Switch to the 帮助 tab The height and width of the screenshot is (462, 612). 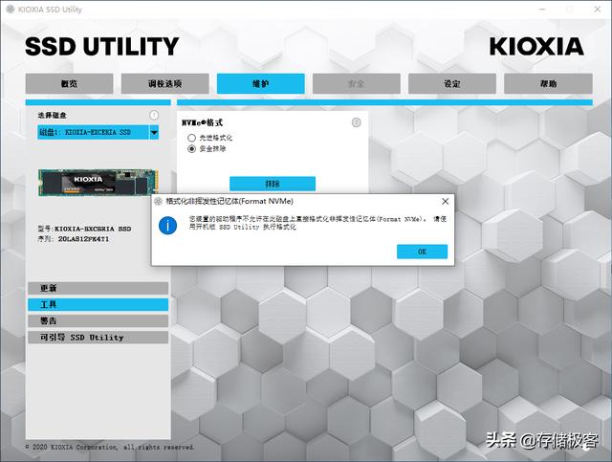point(548,83)
